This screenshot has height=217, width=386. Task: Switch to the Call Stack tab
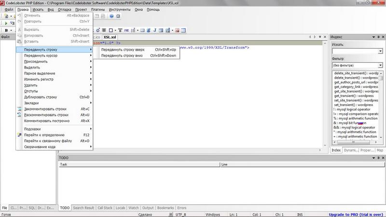[105, 208]
